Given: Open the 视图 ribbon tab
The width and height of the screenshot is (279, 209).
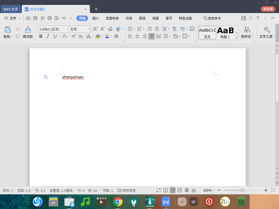Looking at the screenshot, I should [156, 18].
